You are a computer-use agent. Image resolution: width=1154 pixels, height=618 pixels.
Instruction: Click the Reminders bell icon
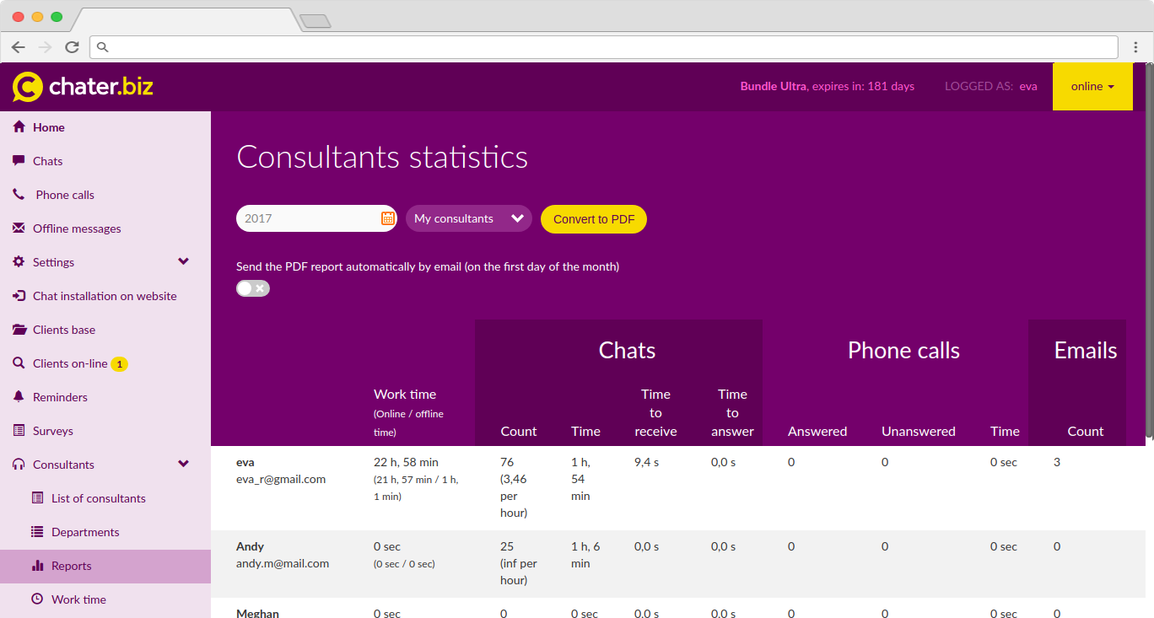tap(19, 396)
